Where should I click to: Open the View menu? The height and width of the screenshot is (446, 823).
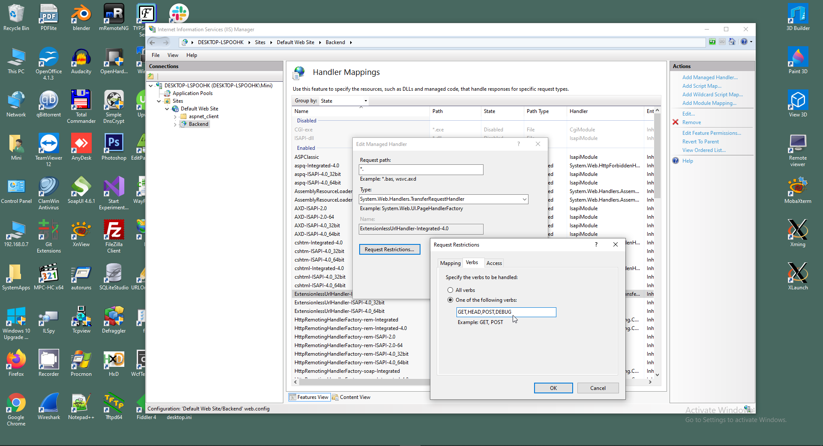[x=173, y=55]
